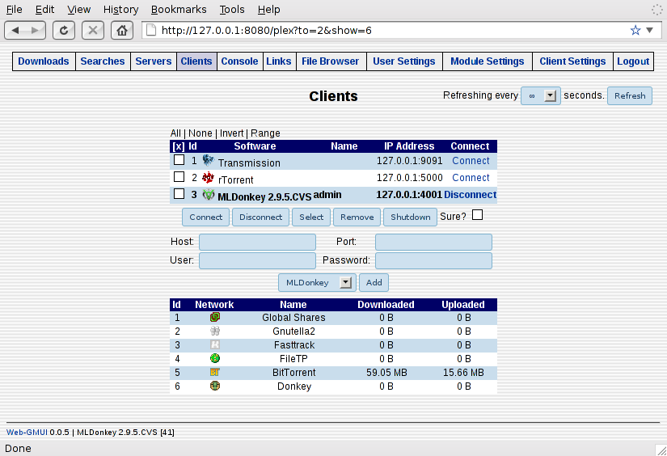Open the Client Settings tab

pos(572,61)
